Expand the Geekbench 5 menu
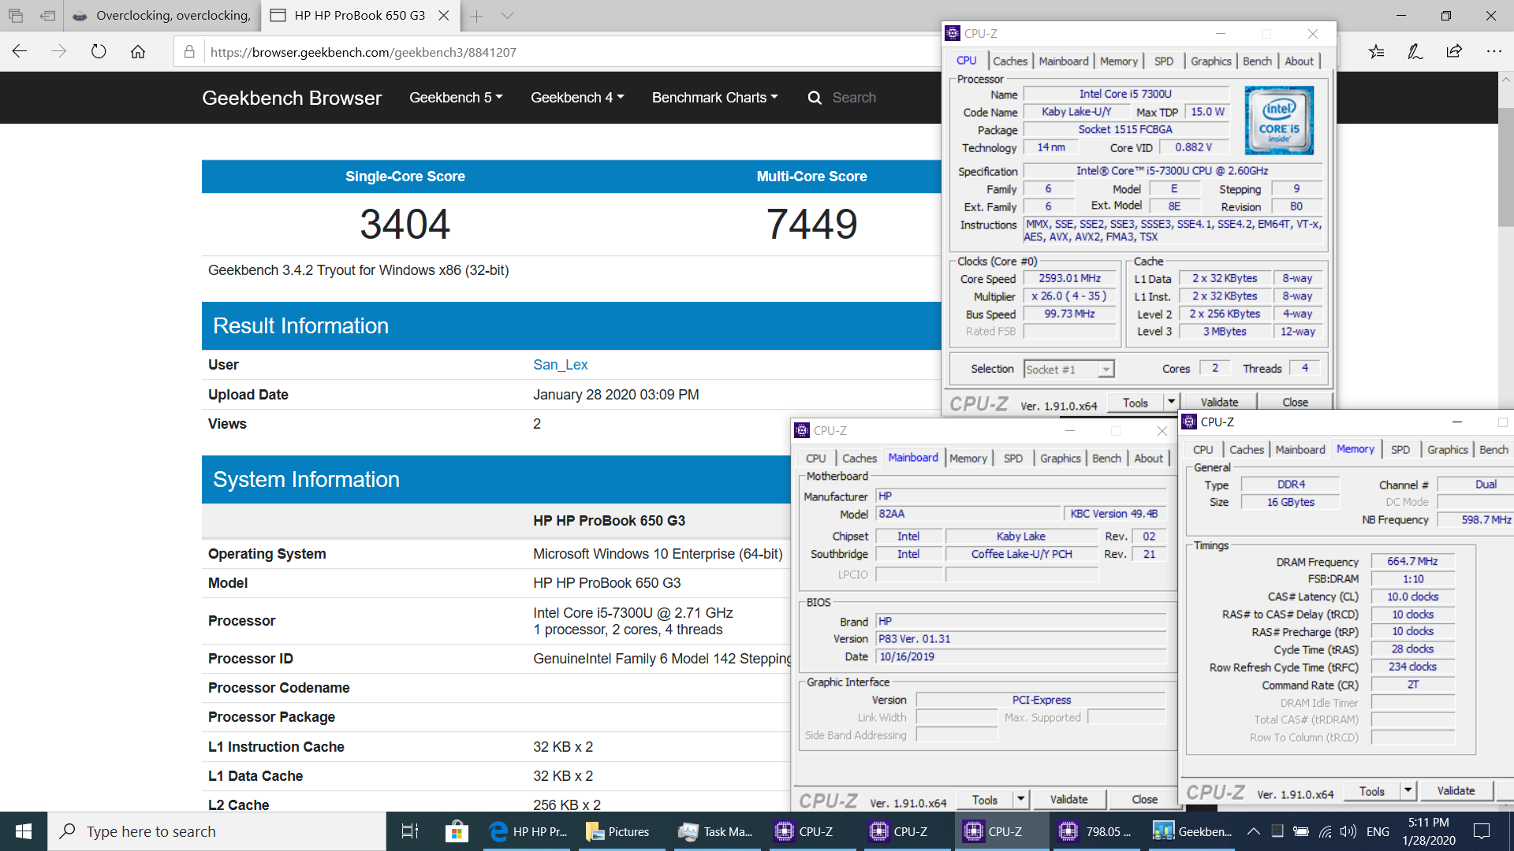The width and height of the screenshot is (1514, 851). (x=456, y=98)
